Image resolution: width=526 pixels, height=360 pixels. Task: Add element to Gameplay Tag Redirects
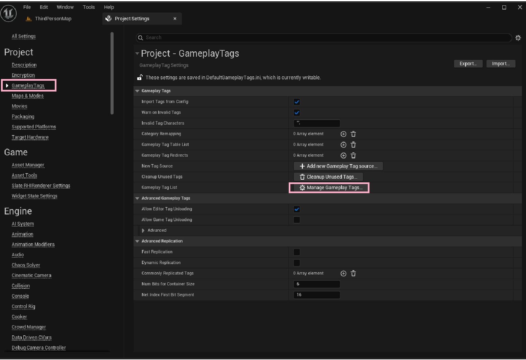tap(343, 156)
